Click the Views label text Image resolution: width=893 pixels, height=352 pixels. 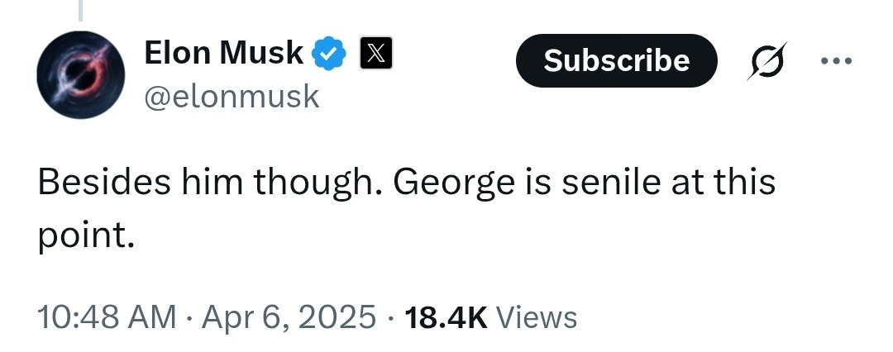(x=537, y=317)
